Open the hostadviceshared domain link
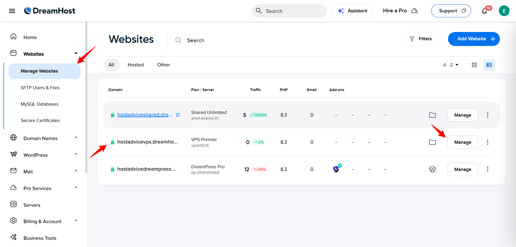The height and width of the screenshot is (247, 516). point(145,115)
